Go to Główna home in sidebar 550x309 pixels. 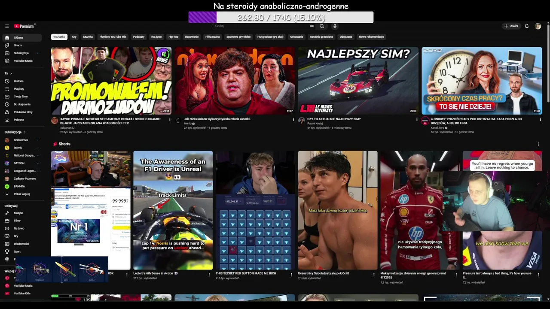23,38
